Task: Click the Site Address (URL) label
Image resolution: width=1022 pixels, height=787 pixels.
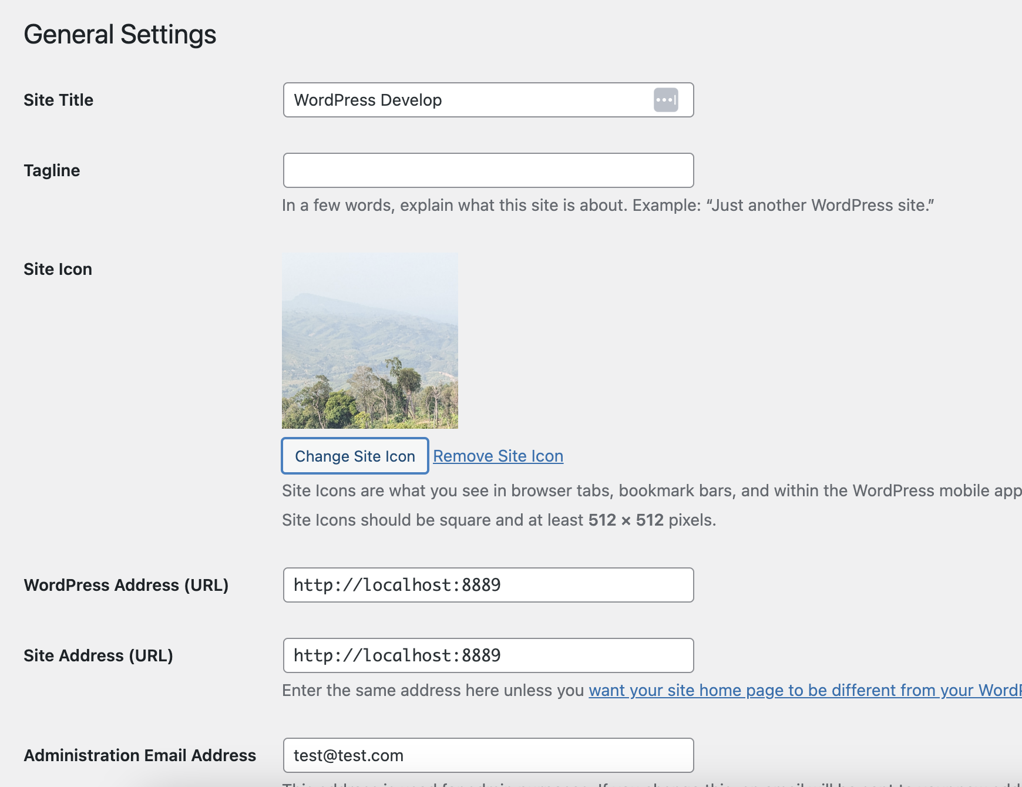Action: coord(98,655)
